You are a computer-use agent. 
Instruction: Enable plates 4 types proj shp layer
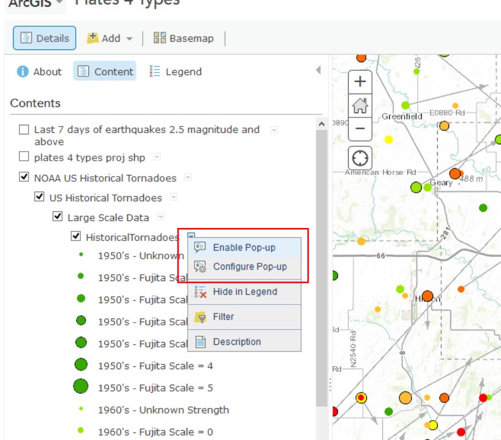[x=24, y=157]
